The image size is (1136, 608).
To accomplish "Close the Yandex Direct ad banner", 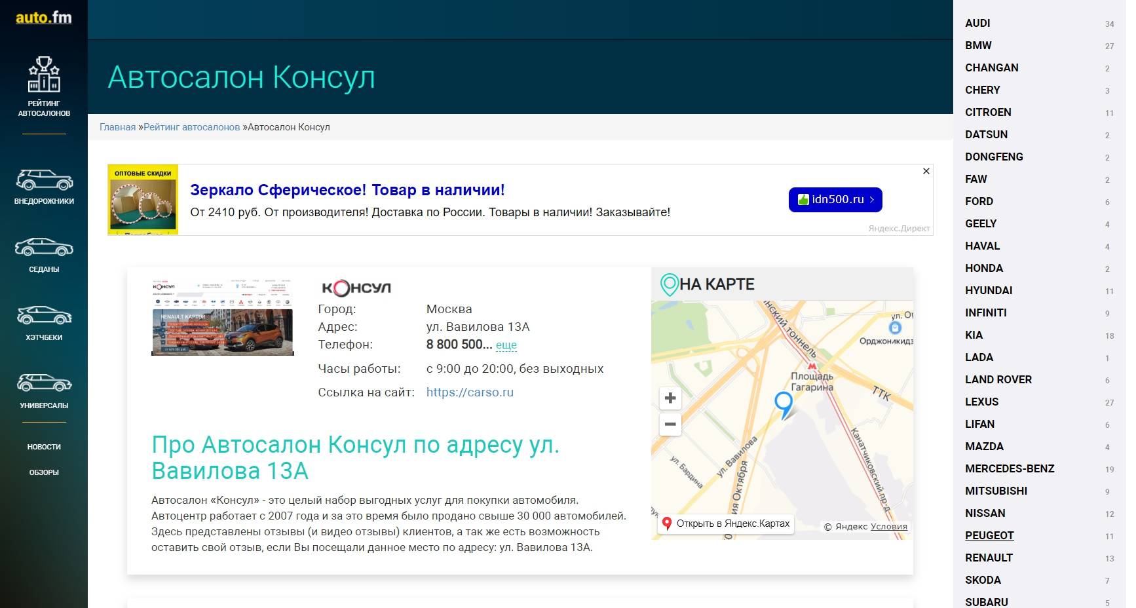I will pos(926,171).
